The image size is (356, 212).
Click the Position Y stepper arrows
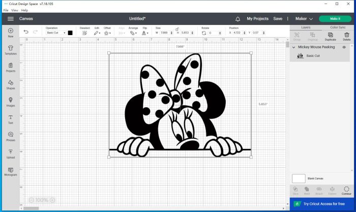click(x=263, y=33)
